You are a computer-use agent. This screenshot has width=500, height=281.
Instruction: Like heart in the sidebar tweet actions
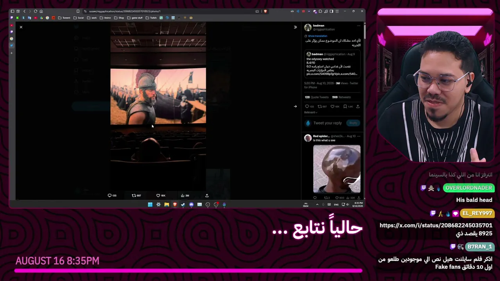[x=332, y=106]
